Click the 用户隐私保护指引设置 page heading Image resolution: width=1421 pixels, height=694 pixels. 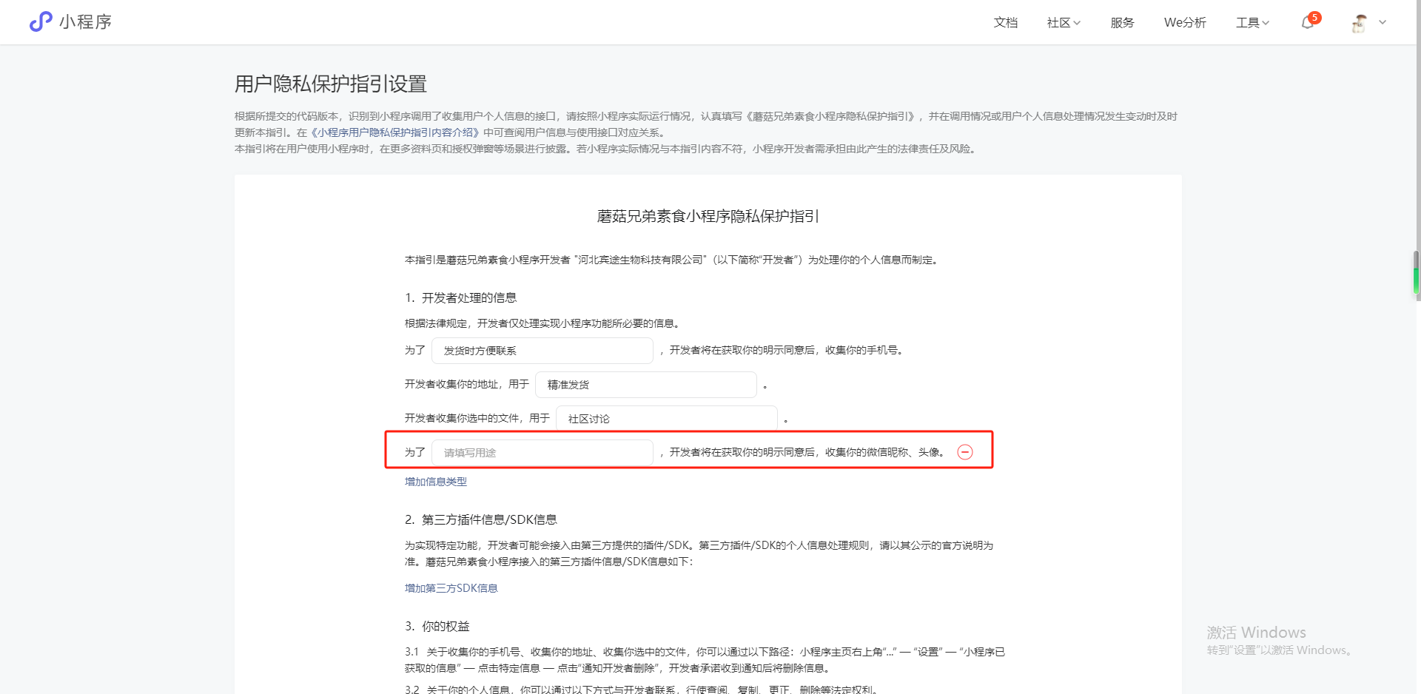331,84
